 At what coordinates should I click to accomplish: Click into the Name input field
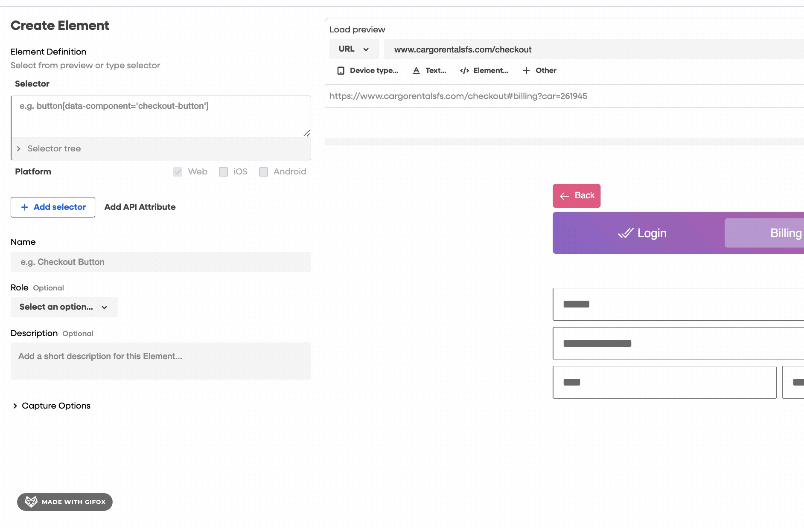coord(160,262)
